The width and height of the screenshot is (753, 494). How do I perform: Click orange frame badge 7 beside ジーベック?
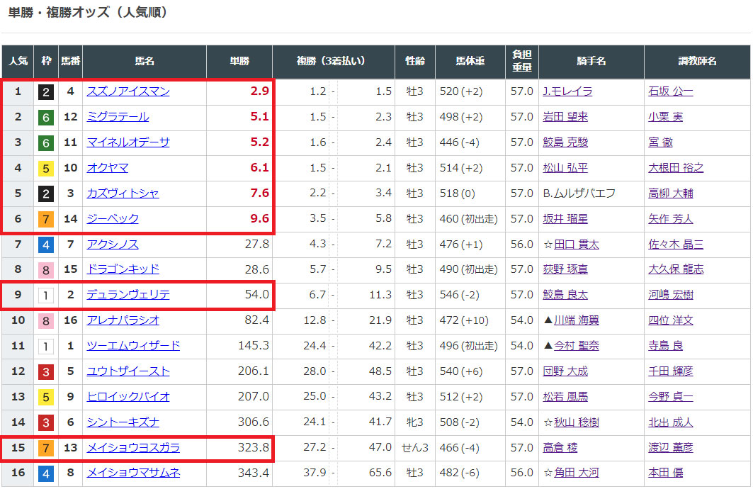pos(46,219)
